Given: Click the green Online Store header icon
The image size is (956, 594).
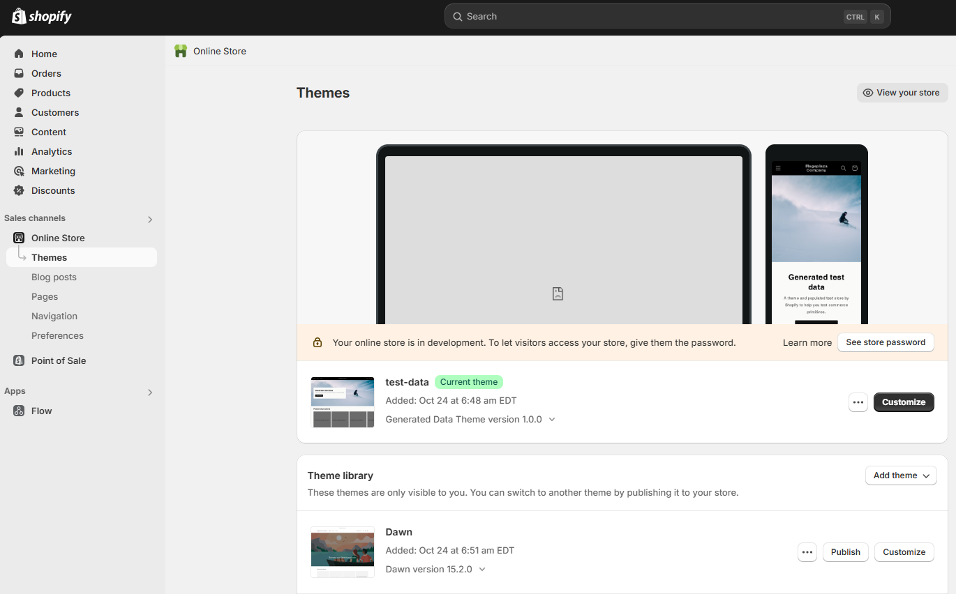Looking at the screenshot, I should tap(181, 51).
